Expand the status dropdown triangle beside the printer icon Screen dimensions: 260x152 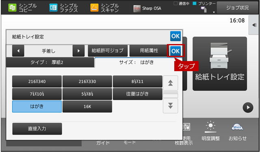click(x=214, y=12)
